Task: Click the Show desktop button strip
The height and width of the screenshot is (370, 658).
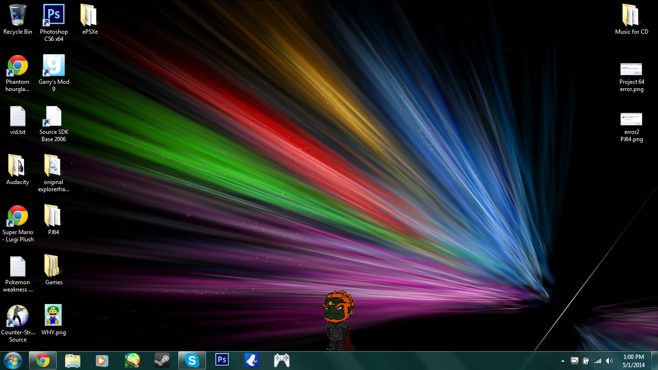Action: [x=654, y=360]
